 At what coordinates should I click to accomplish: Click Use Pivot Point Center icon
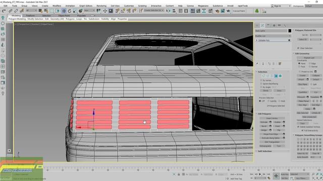(99, 11)
